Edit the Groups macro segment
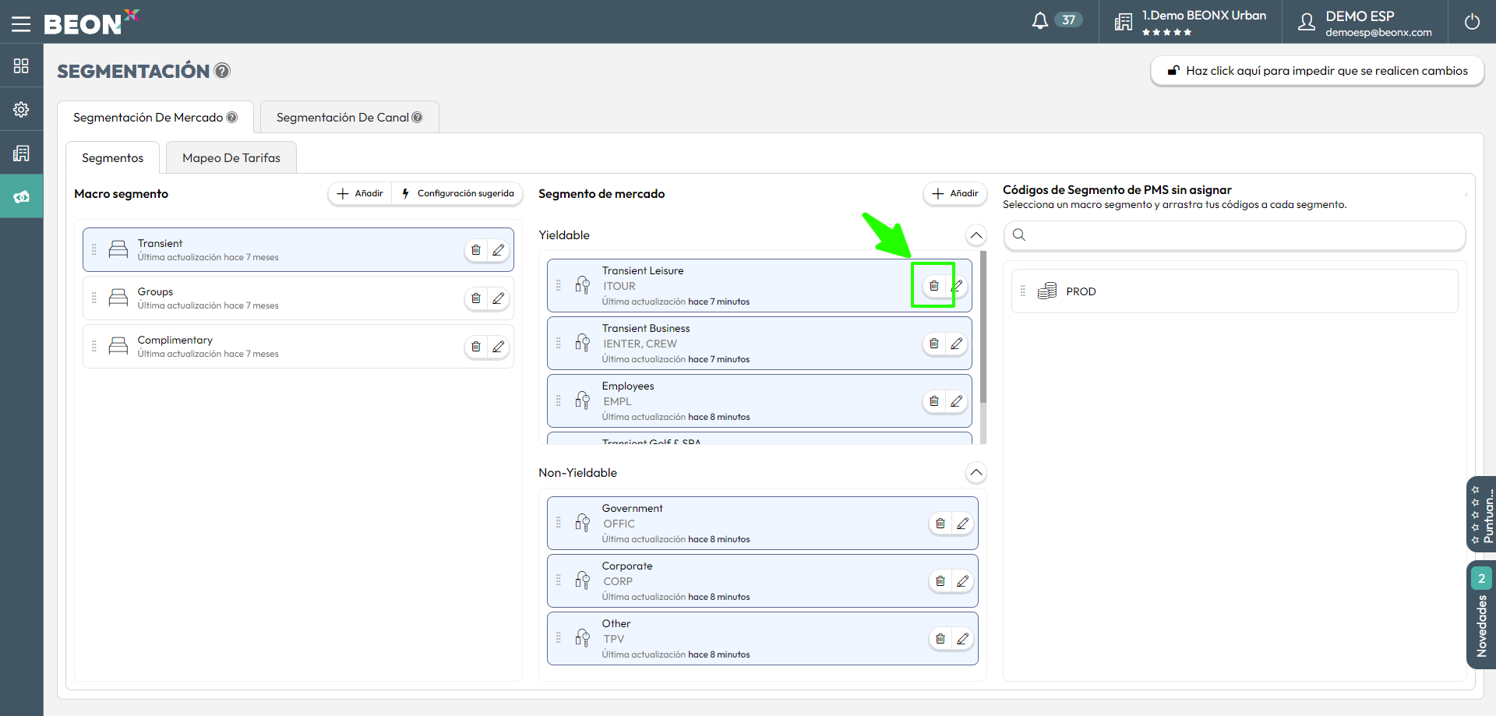The height and width of the screenshot is (716, 1496). coord(498,298)
